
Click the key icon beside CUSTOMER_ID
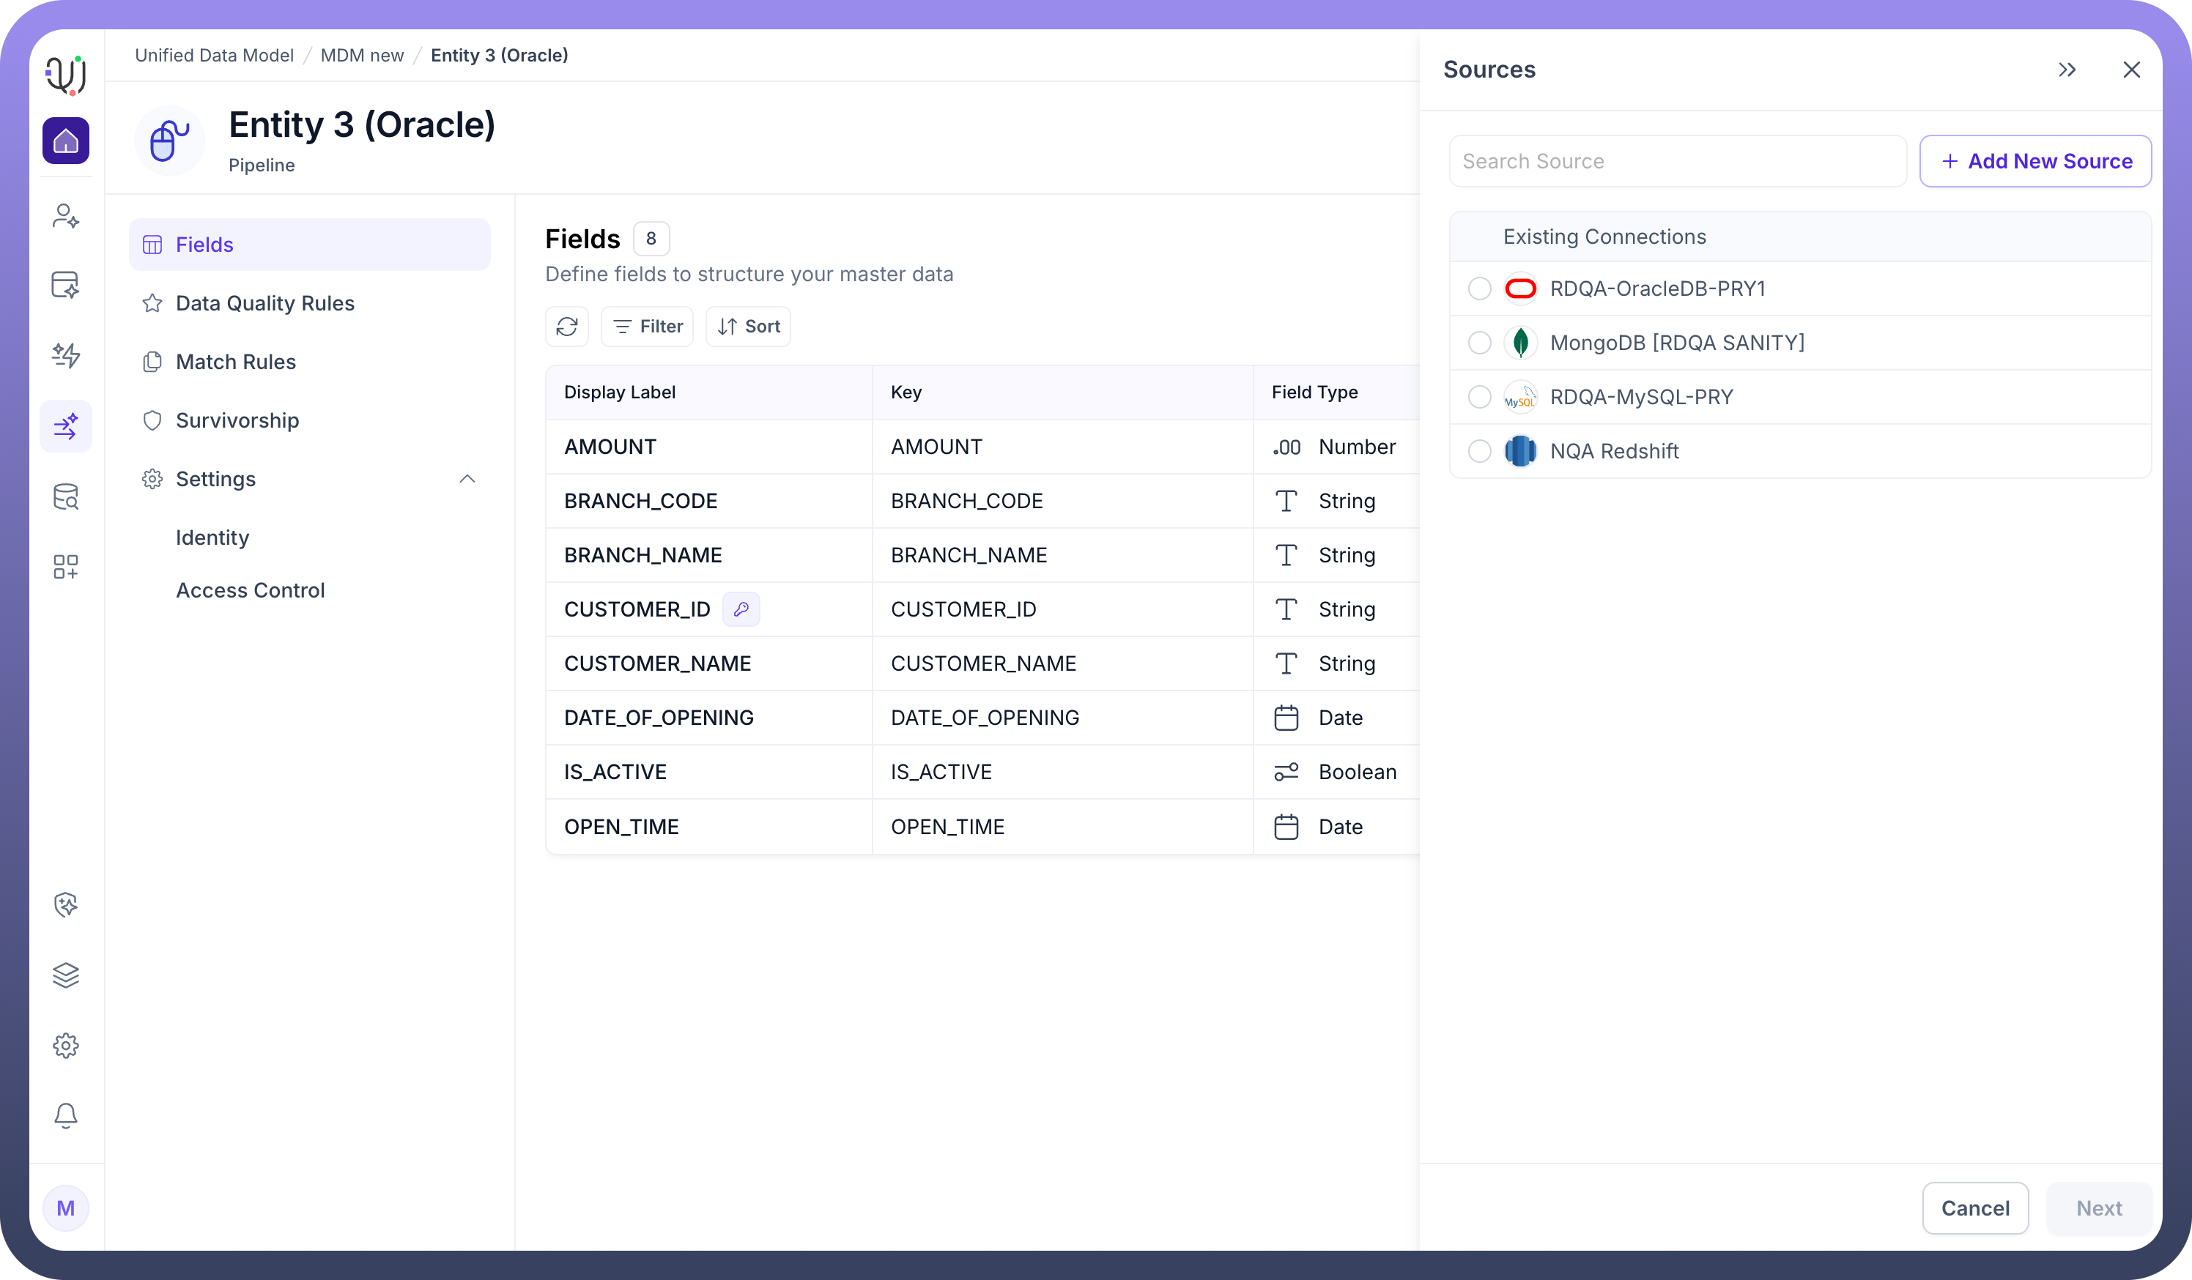click(741, 609)
